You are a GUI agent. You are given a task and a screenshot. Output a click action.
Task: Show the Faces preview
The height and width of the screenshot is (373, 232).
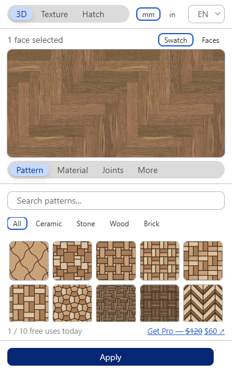211,40
